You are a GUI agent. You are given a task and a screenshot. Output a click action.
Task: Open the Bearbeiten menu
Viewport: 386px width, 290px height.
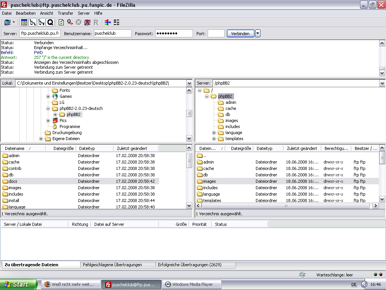point(26,13)
